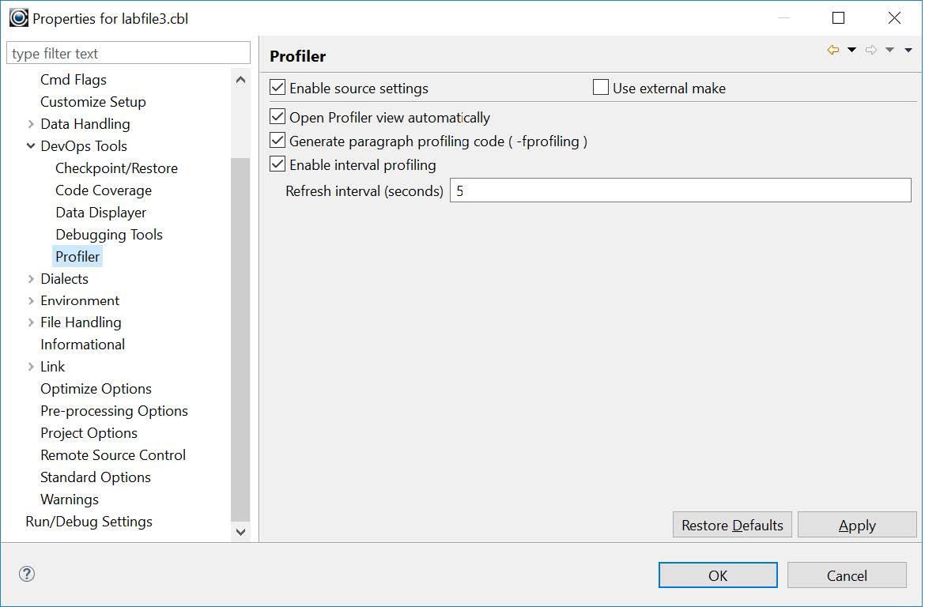Open the view menu arrow at far right header
Image resolution: width=925 pixels, height=607 pixels.
tap(908, 49)
